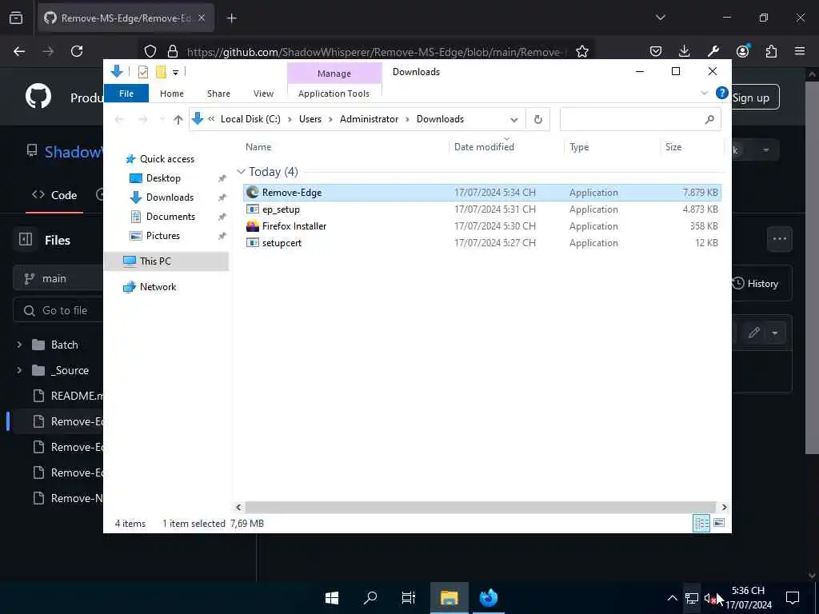The image size is (819, 614).
Task: Reload the page in Firefox
Action: (77, 51)
